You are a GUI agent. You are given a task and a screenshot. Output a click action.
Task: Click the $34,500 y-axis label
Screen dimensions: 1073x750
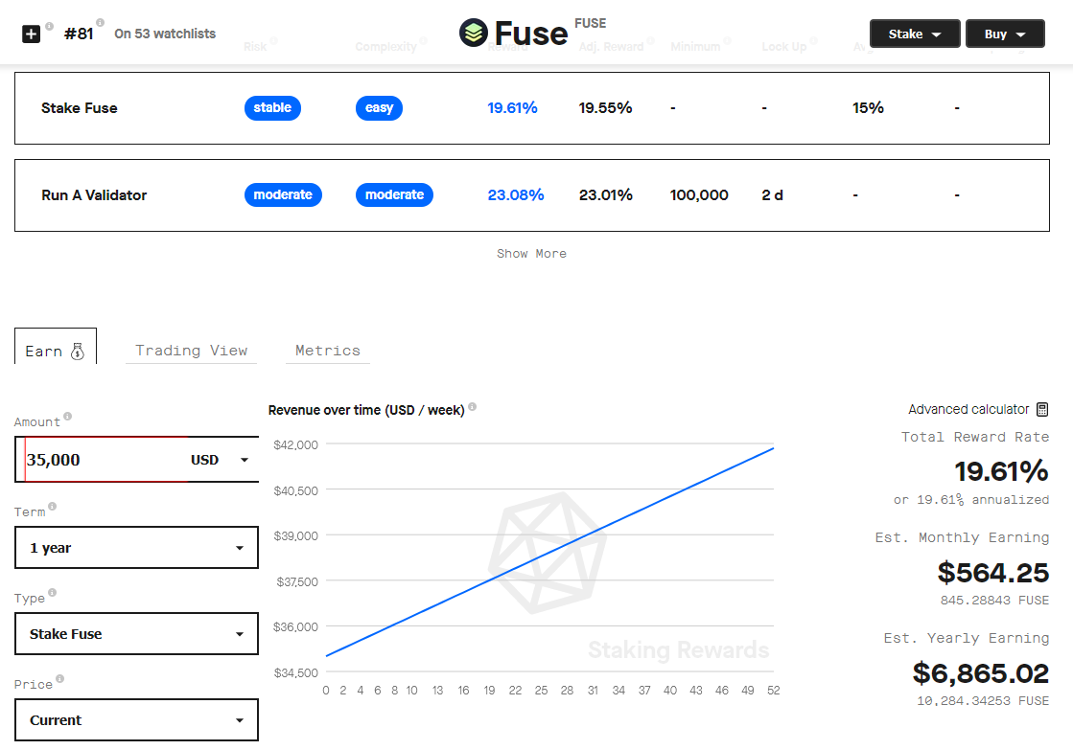coord(295,672)
